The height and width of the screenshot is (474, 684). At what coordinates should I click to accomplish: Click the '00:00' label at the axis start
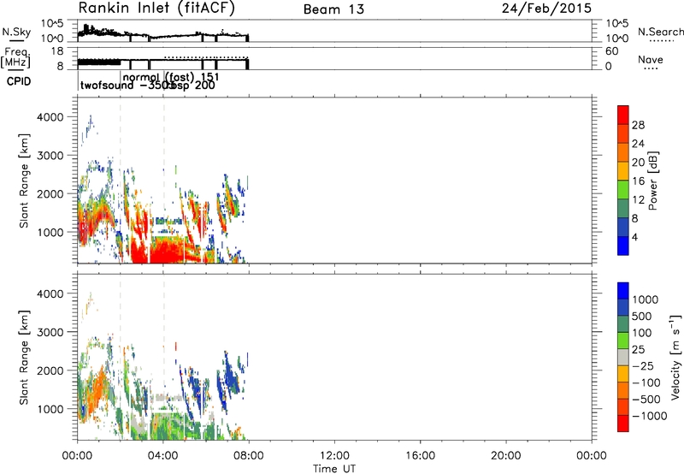pyautogui.click(x=78, y=456)
